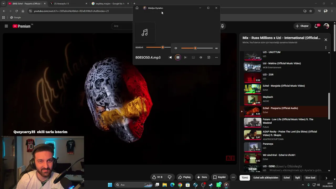Open the Chrome apps grid shortcut
The width and height of the screenshot is (336, 189).
(x=3, y=18)
